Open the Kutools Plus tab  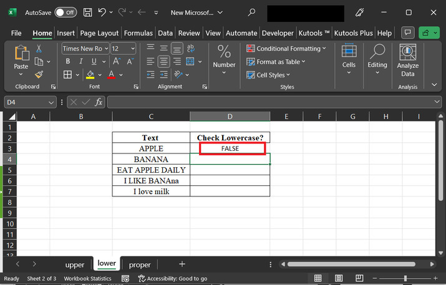[353, 33]
